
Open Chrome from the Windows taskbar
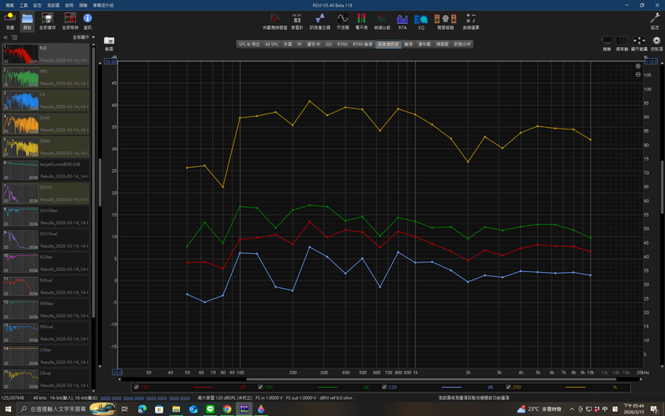click(x=228, y=409)
